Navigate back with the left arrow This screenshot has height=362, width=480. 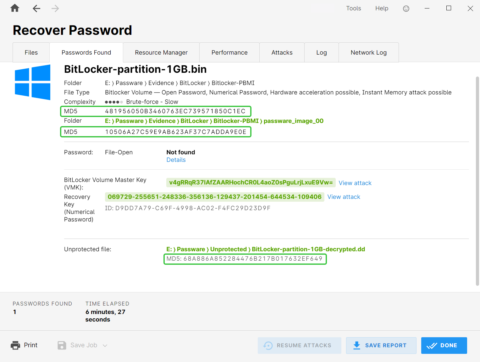point(36,8)
